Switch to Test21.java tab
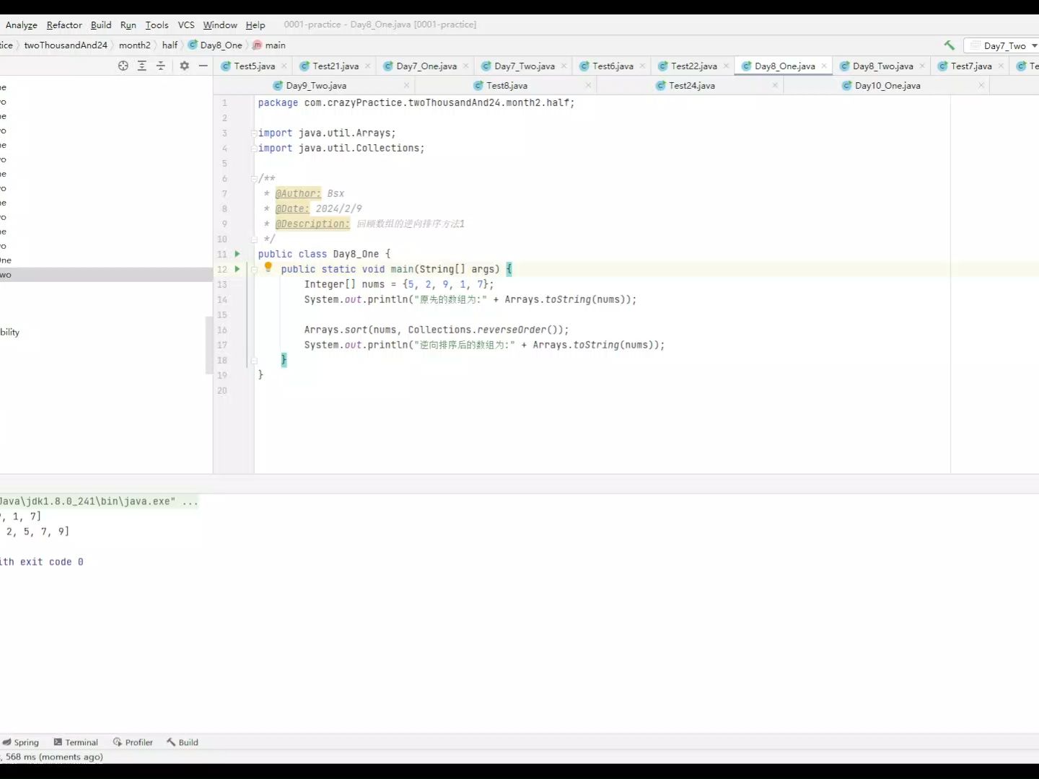This screenshot has height=779, width=1039. (336, 66)
